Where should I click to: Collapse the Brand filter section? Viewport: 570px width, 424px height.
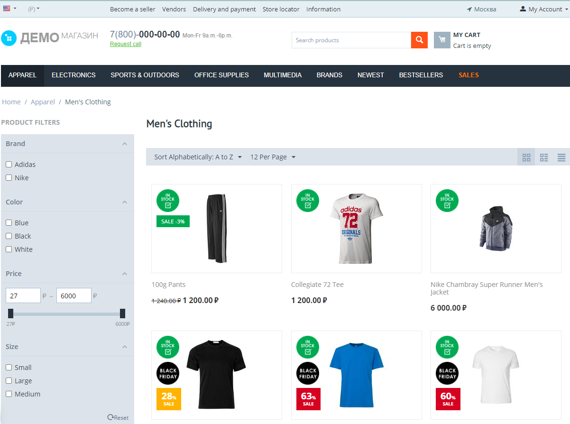tap(125, 144)
